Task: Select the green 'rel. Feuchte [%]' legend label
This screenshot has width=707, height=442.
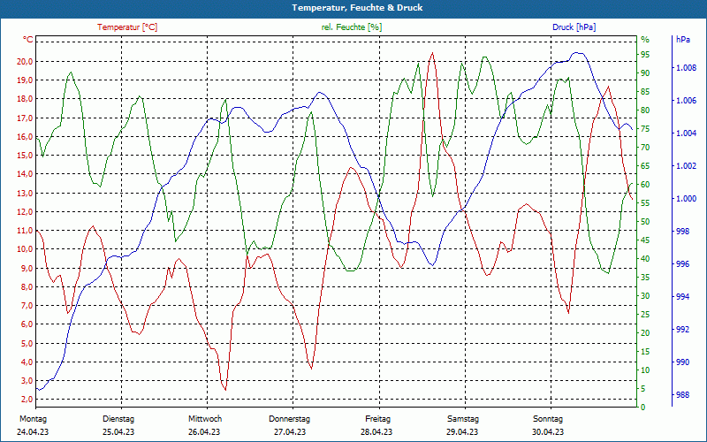Action: pos(351,27)
